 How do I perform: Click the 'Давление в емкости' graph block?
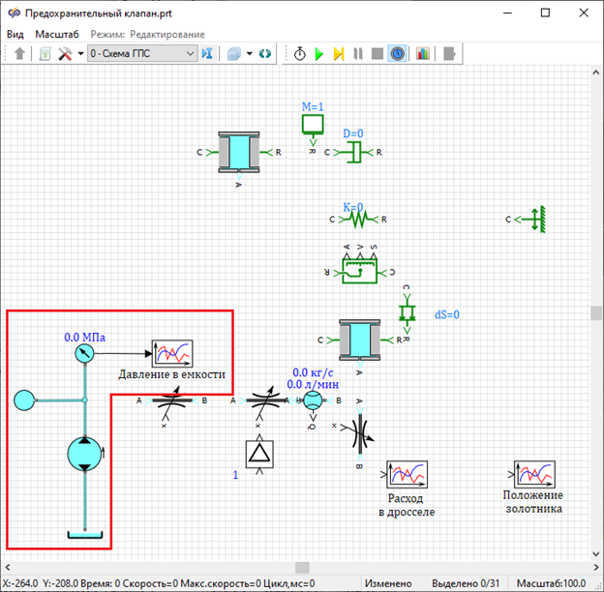coord(172,353)
